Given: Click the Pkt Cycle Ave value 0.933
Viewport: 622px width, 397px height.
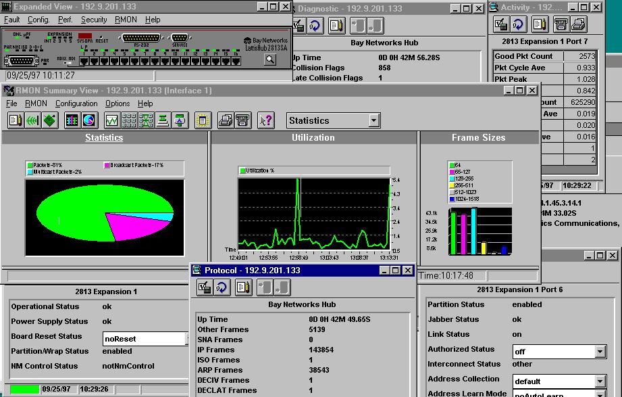Looking at the screenshot, I should click(586, 68).
